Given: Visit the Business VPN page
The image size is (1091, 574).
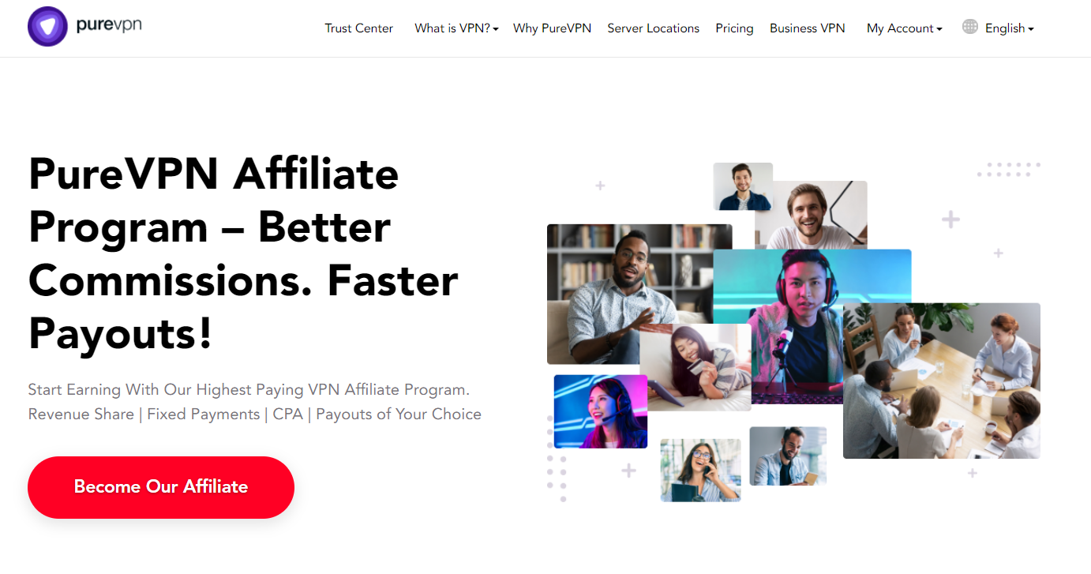Looking at the screenshot, I should [807, 28].
